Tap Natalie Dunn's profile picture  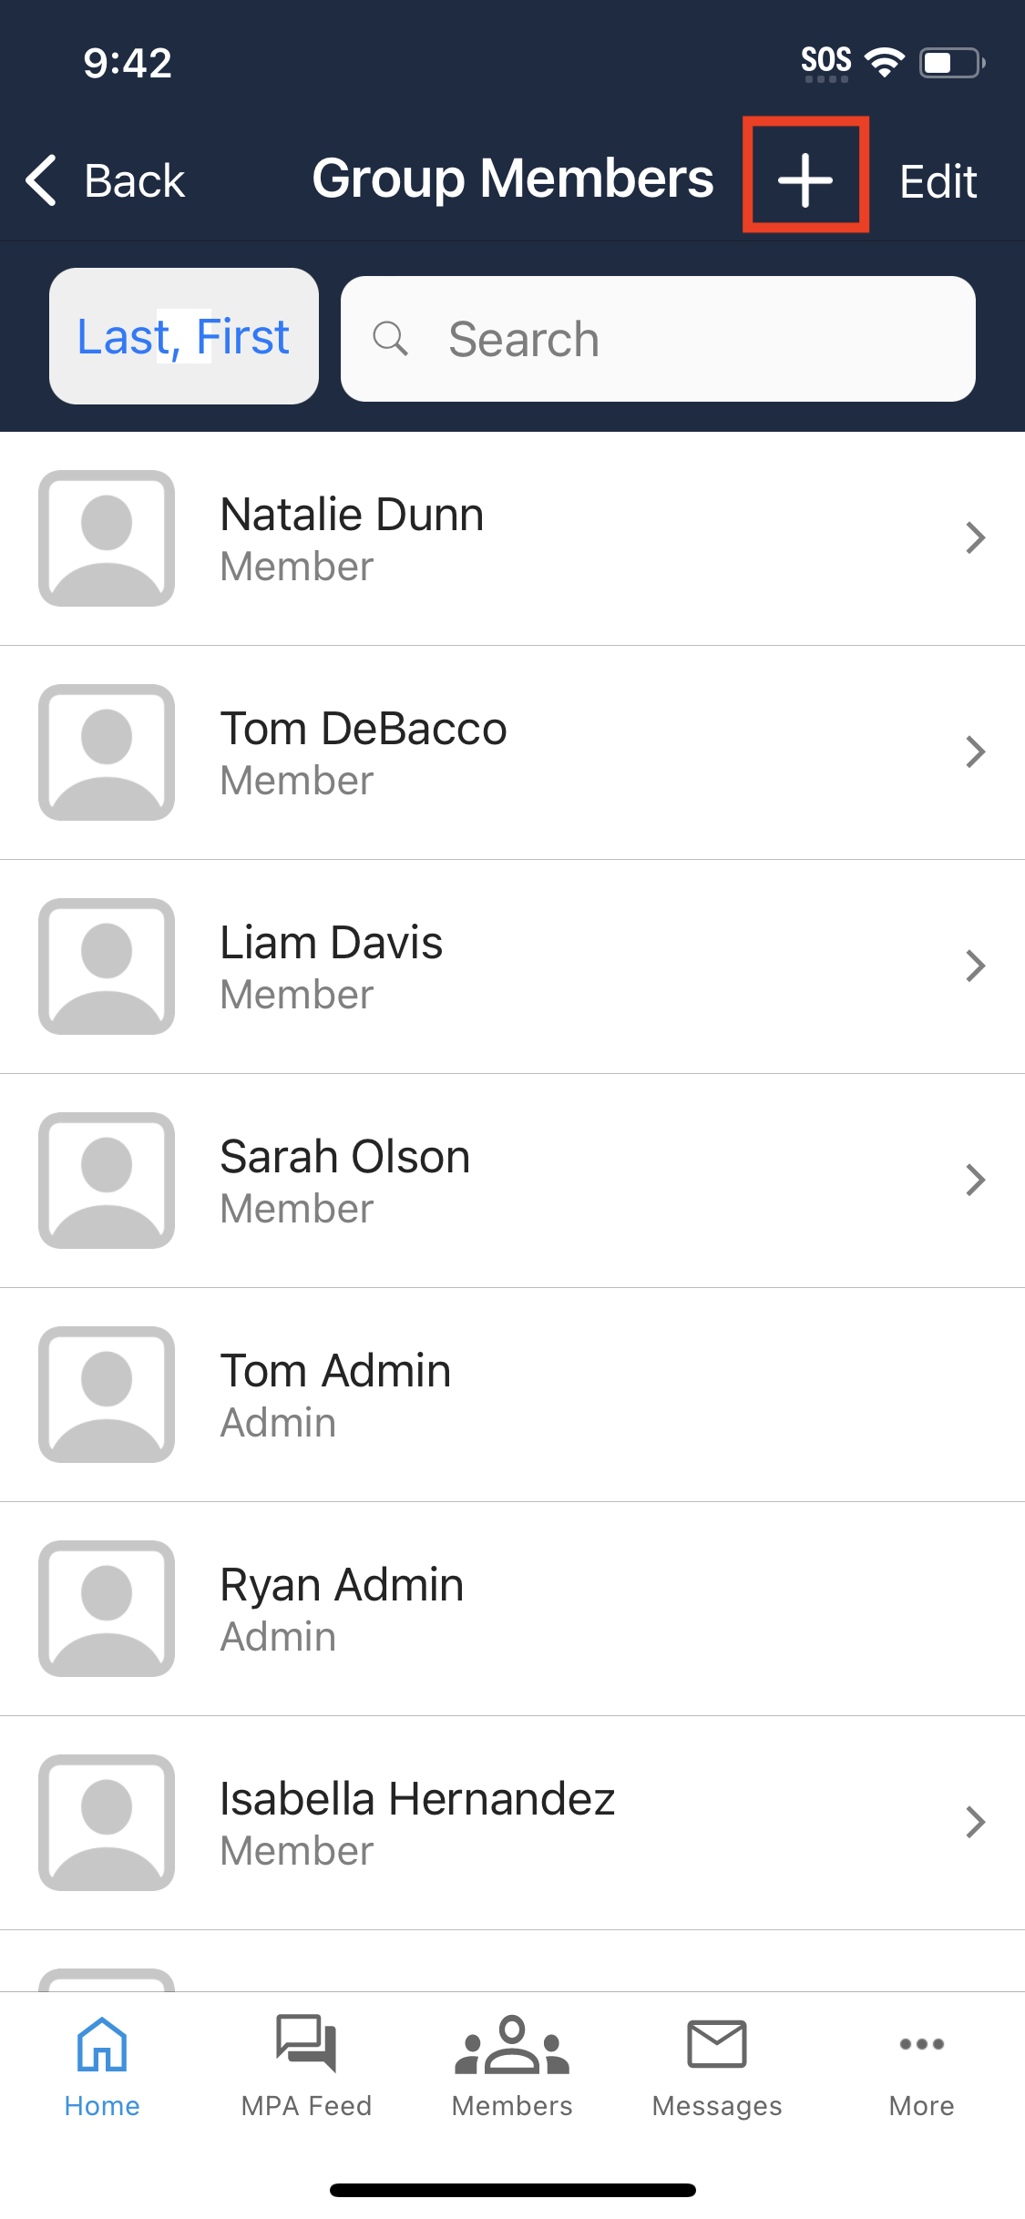(107, 538)
